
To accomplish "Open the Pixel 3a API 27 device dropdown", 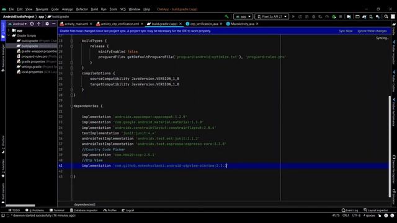I will 272,17.
